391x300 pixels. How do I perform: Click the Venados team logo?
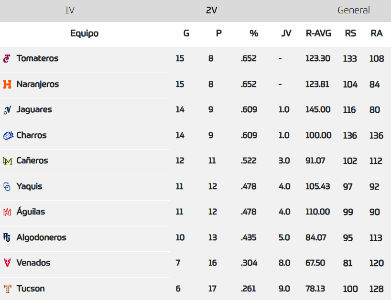click(7, 263)
